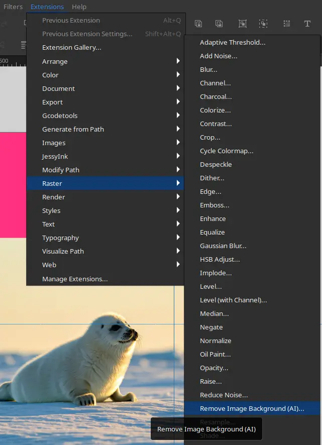The width and height of the screenshot is (322, 445).
Task: Click the Create Clone icon in the toolbar
Action: (198, 24)
